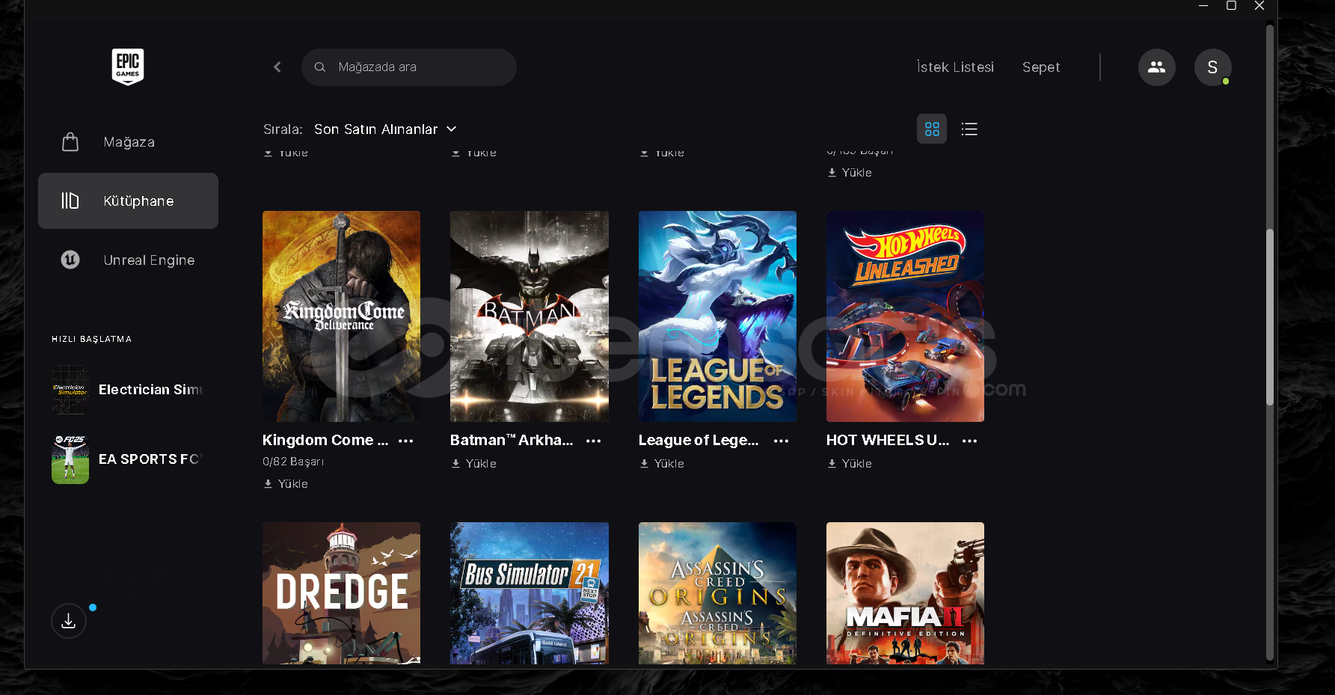The width and height of the screenshot is (1335, 695).
Task: Click download icon under HOT WHEELS
Action: click(x=832, y=464)
